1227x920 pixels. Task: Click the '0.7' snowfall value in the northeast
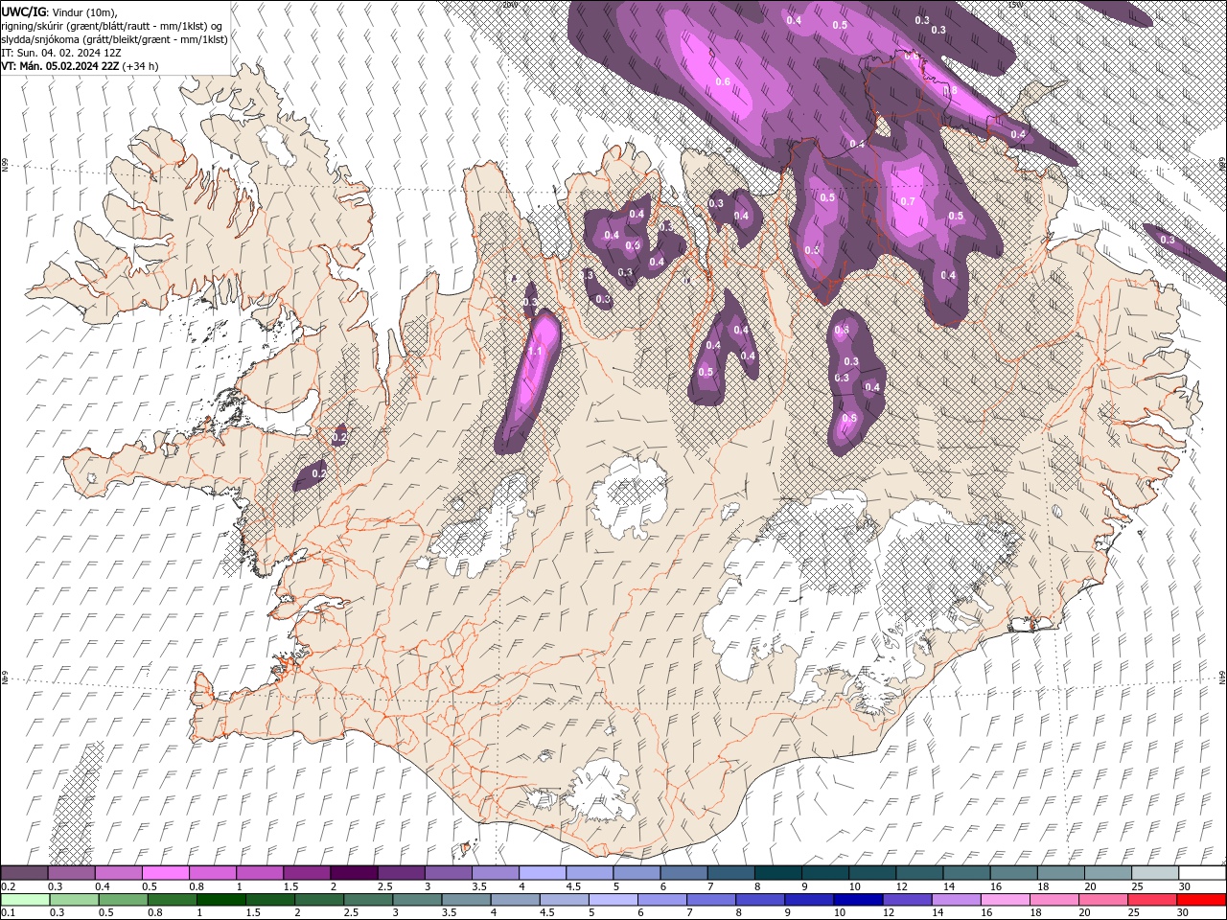907,201
